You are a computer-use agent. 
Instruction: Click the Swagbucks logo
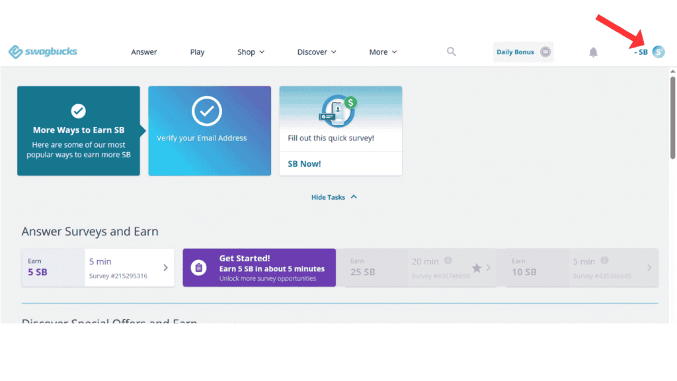point(42,52)
